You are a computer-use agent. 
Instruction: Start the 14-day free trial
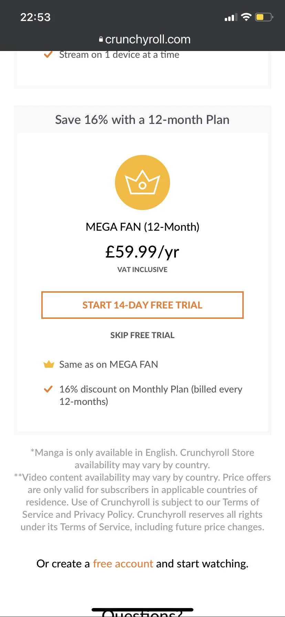[x=142, y=305]
